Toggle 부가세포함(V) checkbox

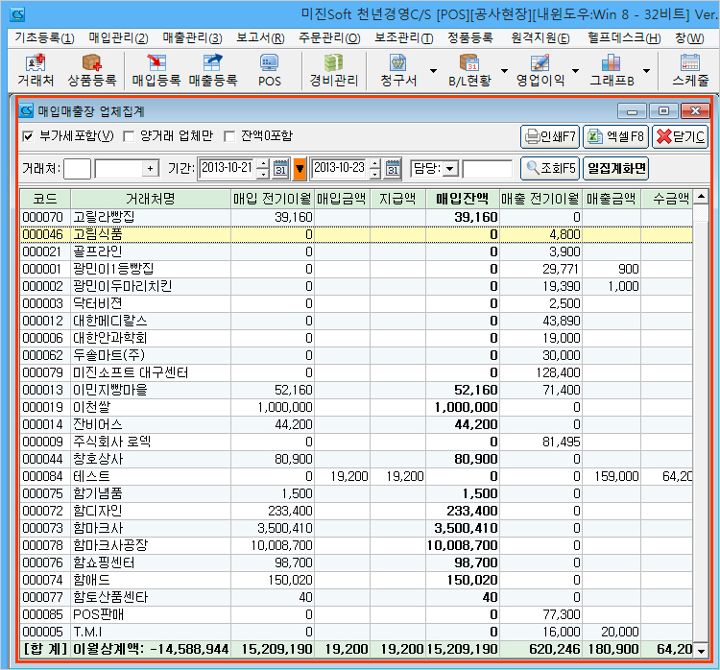click(28, 136)
